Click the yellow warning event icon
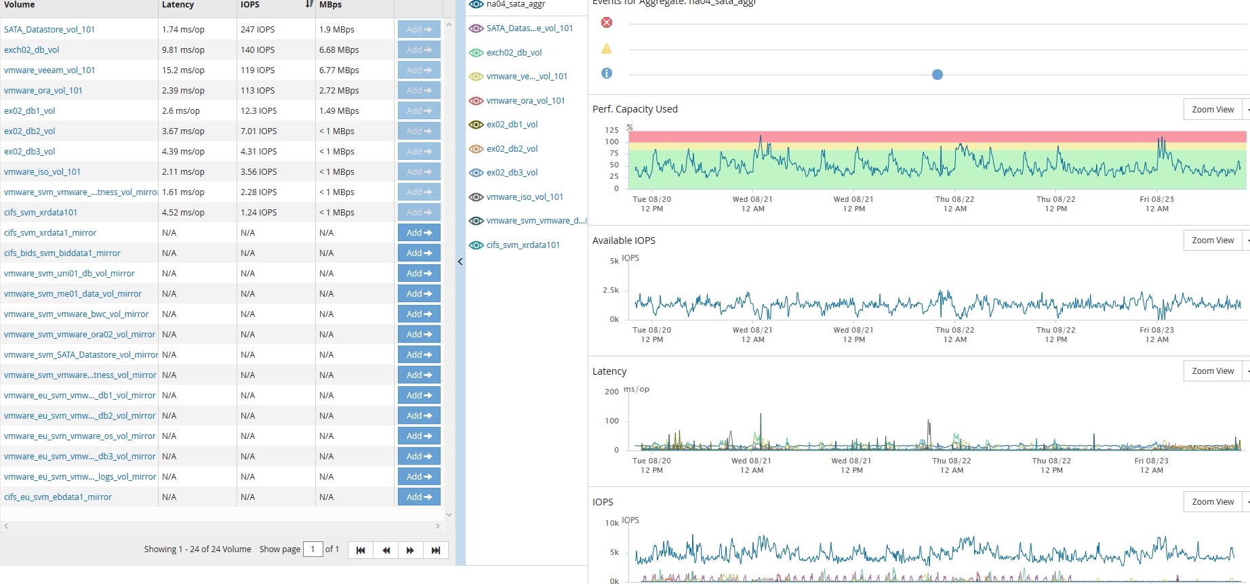1250x584 pixels. pos(607,49)
